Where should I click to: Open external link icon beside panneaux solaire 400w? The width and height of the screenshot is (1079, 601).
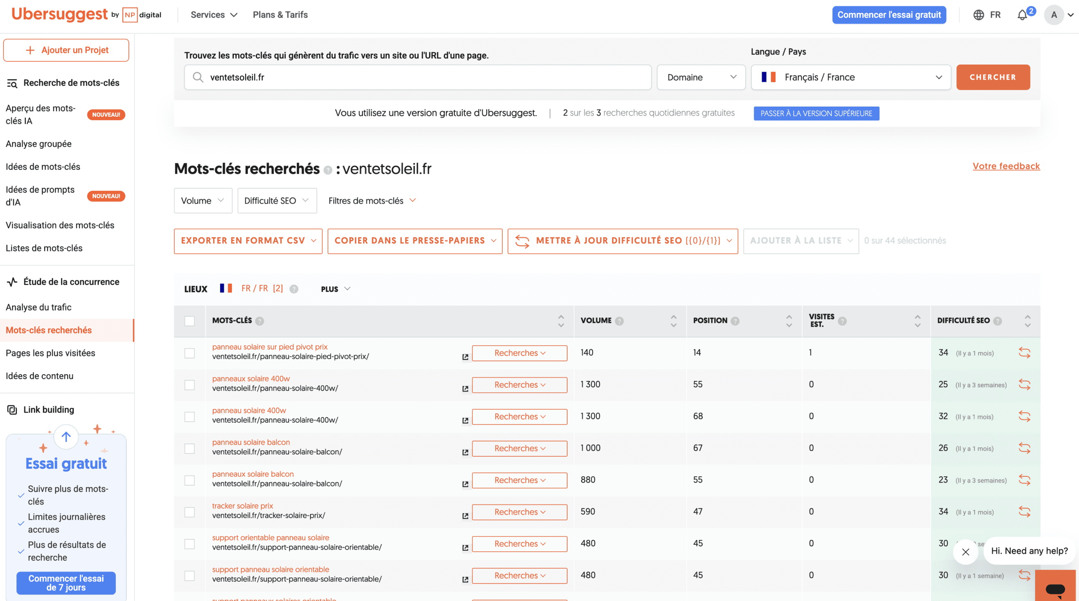click(x=465, y=389)
